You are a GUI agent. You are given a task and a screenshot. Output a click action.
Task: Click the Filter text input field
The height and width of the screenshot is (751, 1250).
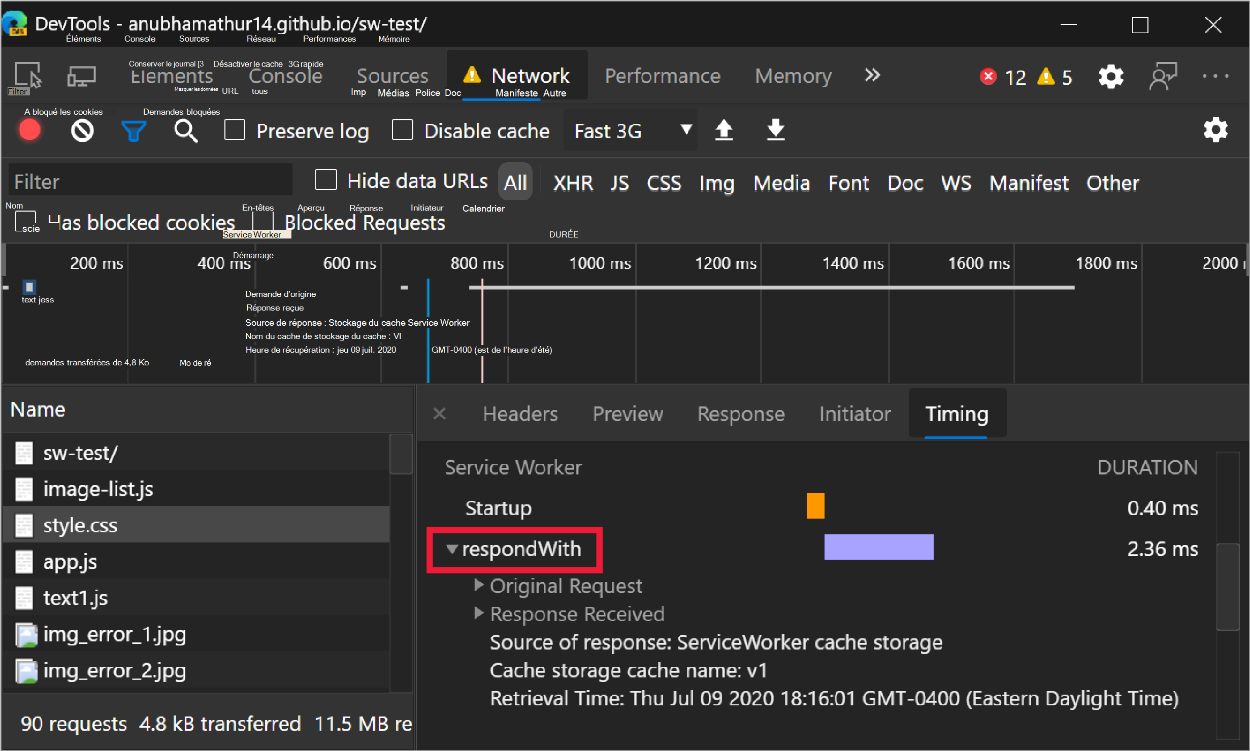click(150, 181)
